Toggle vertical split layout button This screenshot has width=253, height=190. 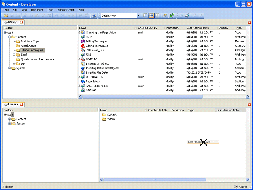[x=157, y=16]
